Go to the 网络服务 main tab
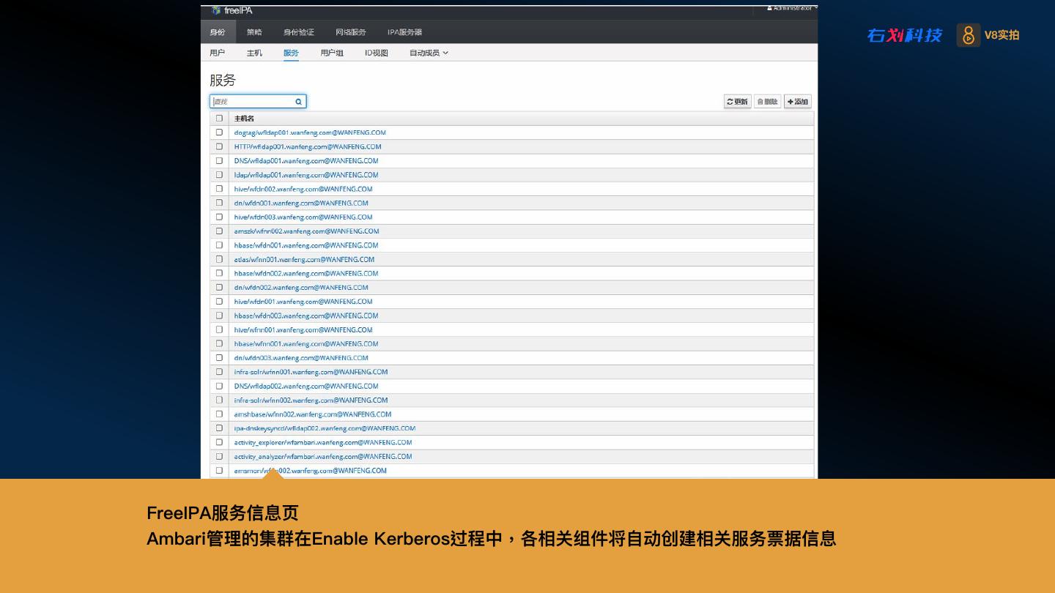 351,32
